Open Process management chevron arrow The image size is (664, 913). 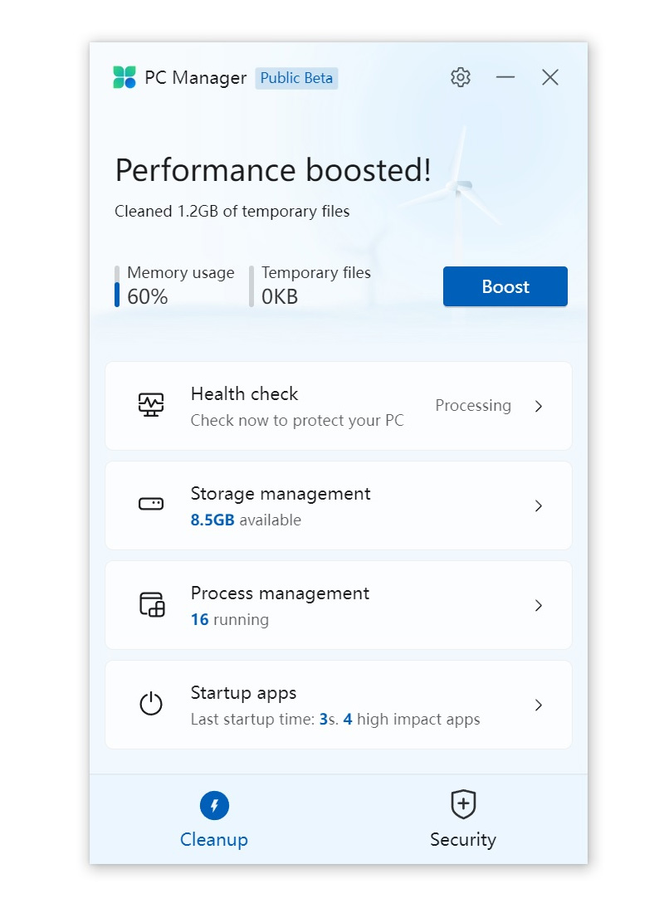pos(538,606)
